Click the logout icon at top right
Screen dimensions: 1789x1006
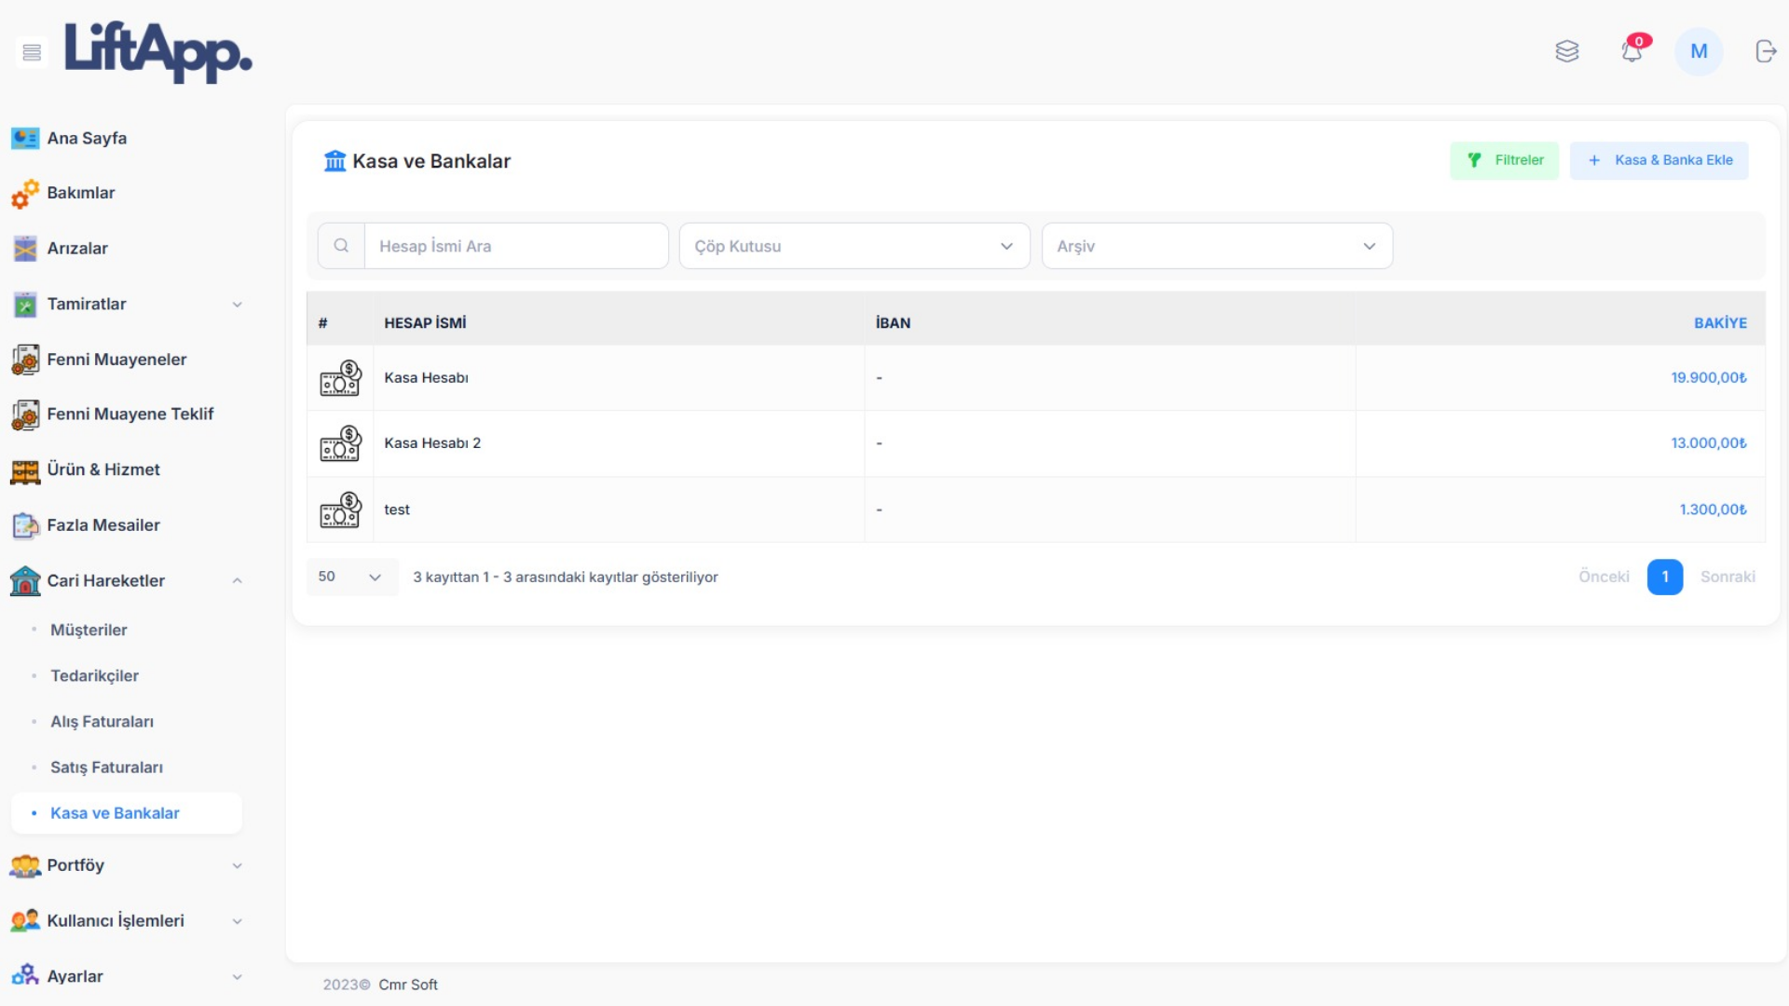1766,51
